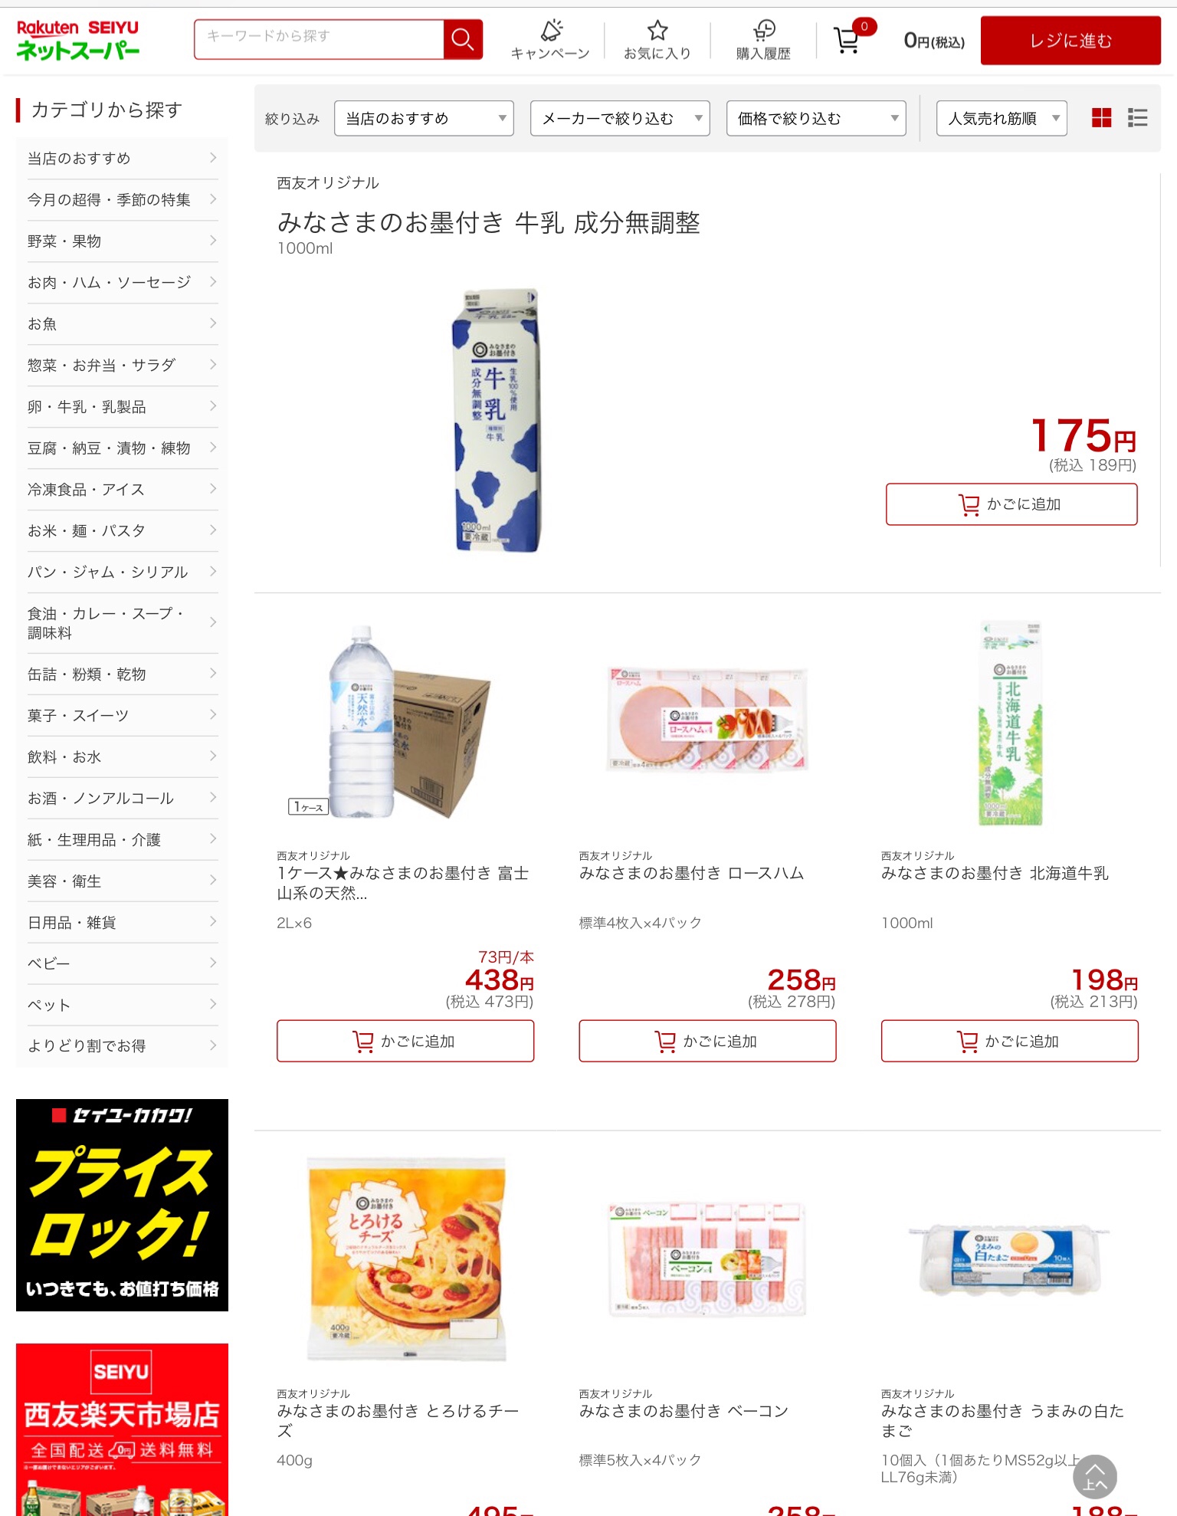Screen dimensions: 1177x1516
Task: Switch to grid view layout
Action: pos(1101,118)
